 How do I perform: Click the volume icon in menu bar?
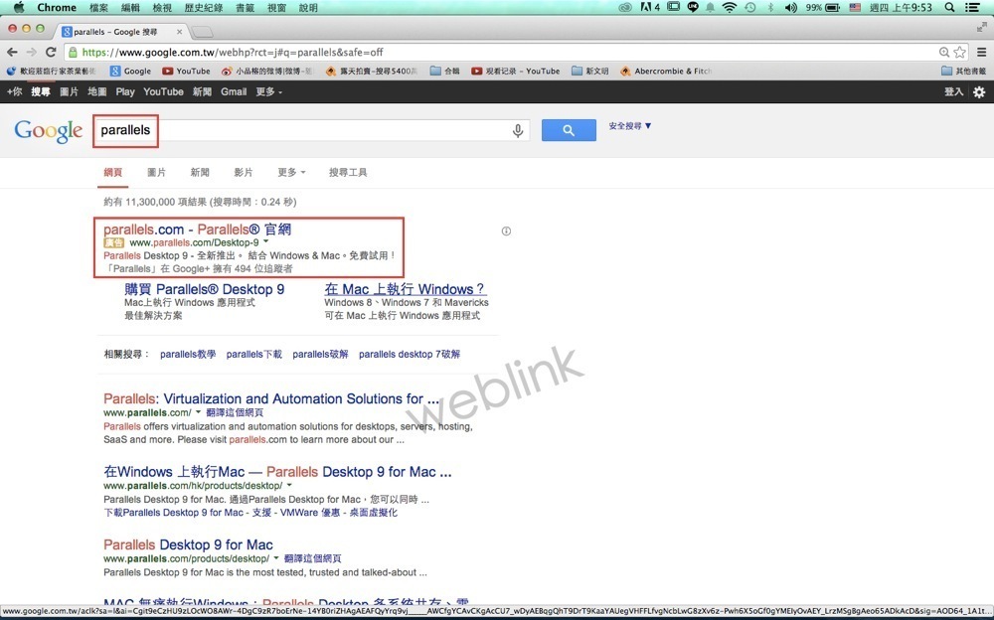tap(790, 8)
